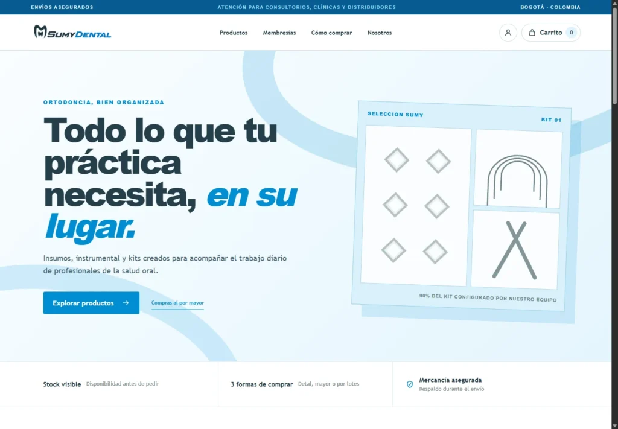
Task: Click the bag icon in Carrito
Action: point(532,33)
